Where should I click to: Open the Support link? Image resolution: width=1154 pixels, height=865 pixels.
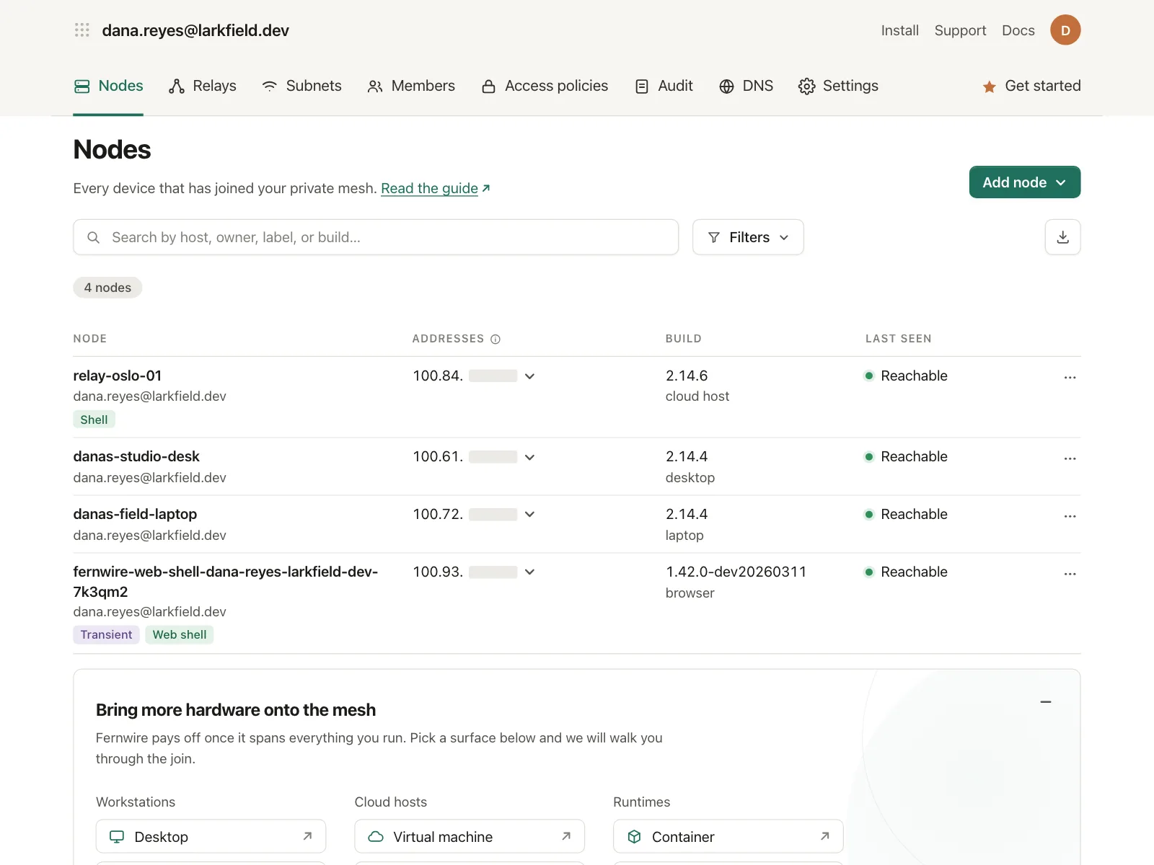[x=960, y=30]
